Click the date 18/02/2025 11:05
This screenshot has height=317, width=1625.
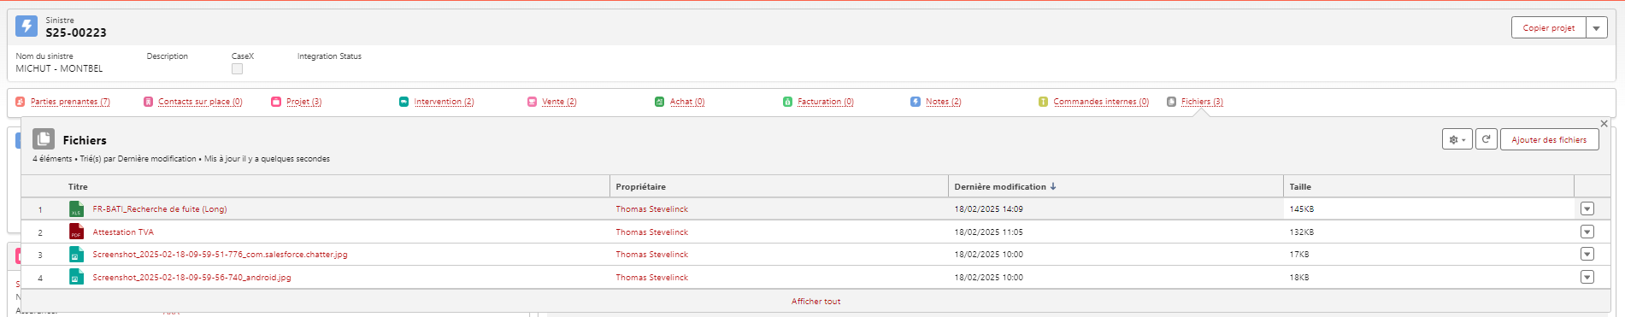tap(988, 232)
